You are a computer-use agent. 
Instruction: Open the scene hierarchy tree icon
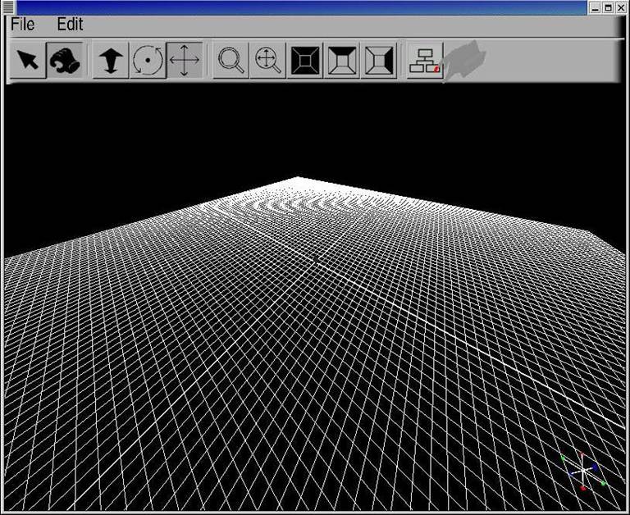[425, 60]
